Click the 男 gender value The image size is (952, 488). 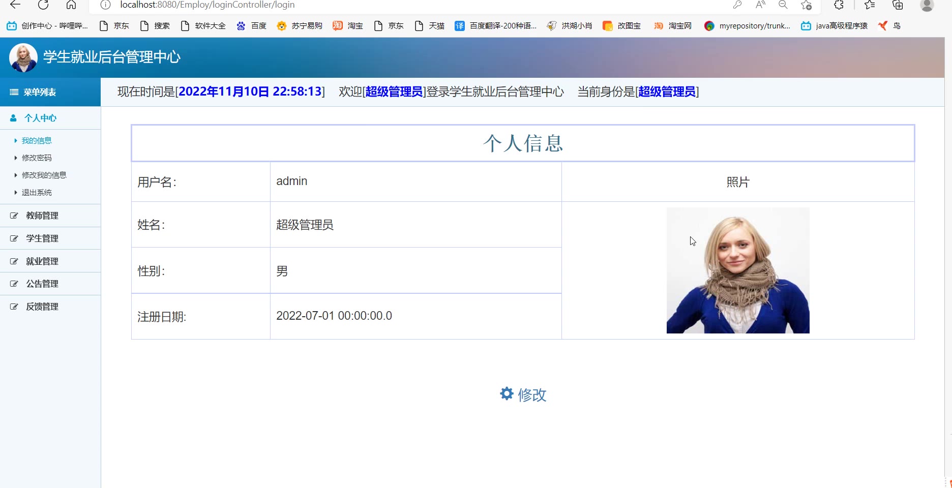click(282, 271)
